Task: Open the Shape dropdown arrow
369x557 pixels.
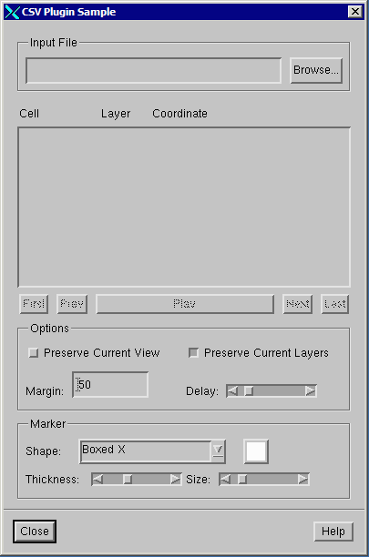Action: (219, 451)
